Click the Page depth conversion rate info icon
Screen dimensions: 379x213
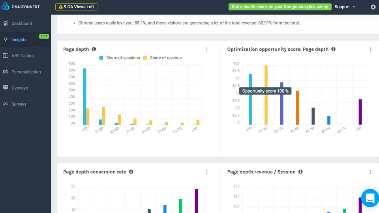click(131, 172)
